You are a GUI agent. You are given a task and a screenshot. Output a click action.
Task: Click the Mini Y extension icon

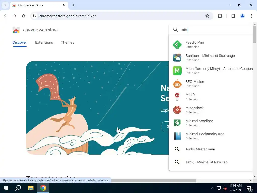point(177,97)
